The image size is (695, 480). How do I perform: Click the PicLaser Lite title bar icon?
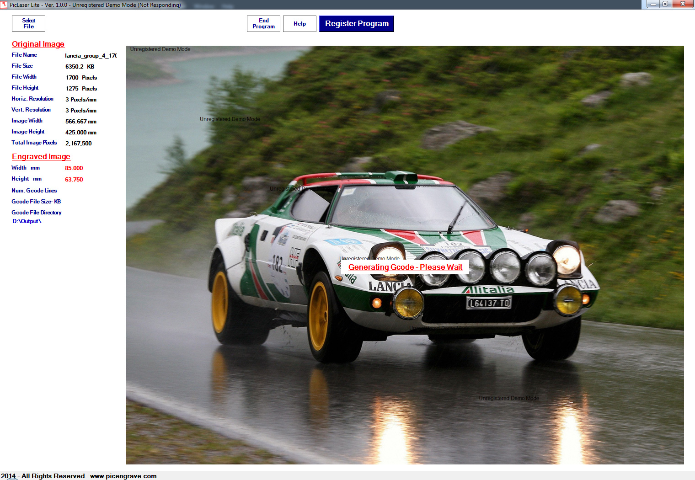4,5
